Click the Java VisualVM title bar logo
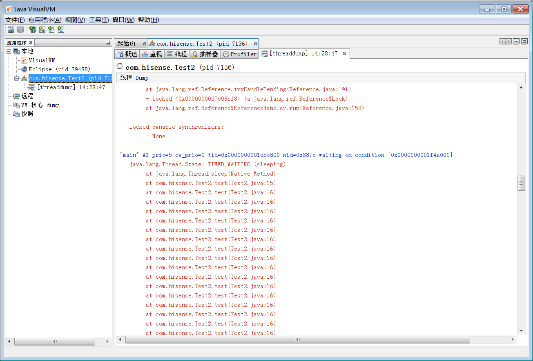The image size is (533, 361). (x=9, y=9)
